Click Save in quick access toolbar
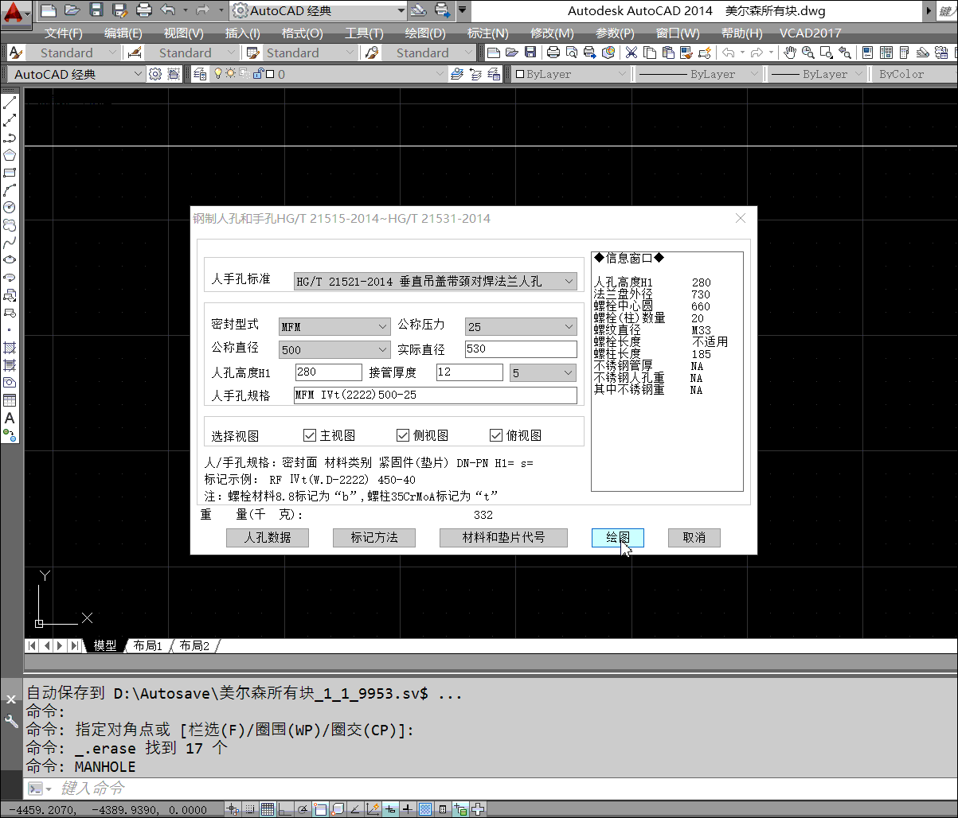The width and height of the screenshot is (958, 818). [x=96, y=10]
